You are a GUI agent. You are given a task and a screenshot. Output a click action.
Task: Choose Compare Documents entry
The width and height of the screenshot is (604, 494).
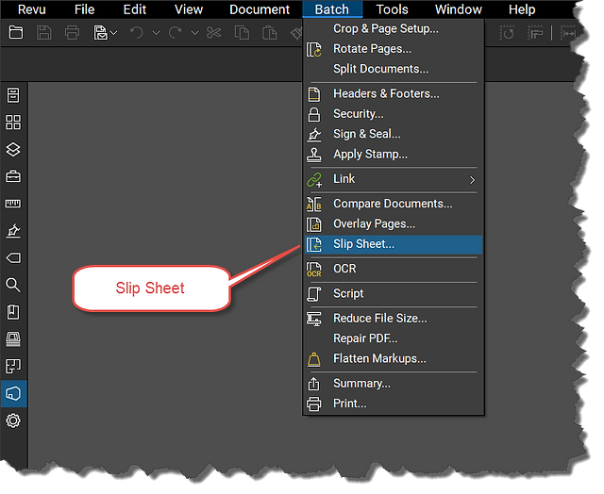[393, 204]
